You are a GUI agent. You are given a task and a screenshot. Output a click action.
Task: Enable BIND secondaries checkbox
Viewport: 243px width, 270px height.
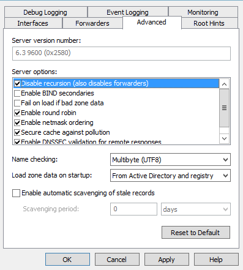point(17,93)
